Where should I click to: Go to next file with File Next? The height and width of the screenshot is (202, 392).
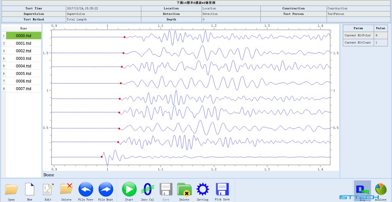(106, 189)
